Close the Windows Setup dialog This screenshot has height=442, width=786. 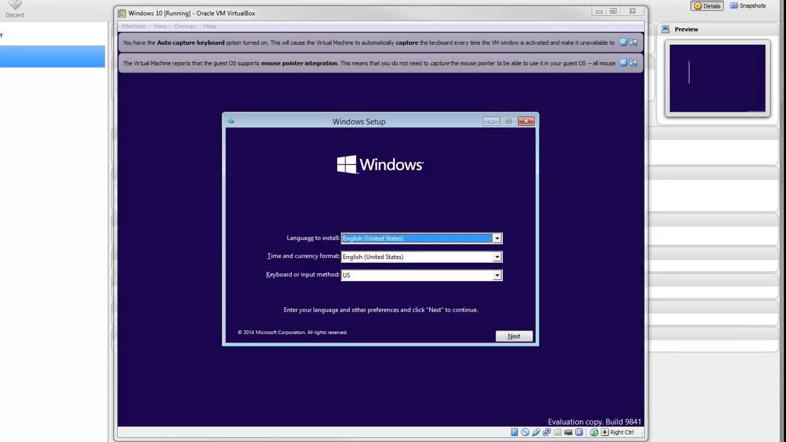pyautogui.click(x=526, y=121)
